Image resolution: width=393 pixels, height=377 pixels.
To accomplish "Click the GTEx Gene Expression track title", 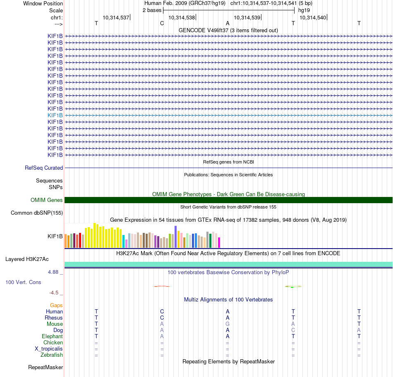I will click(x=228, y=220).
